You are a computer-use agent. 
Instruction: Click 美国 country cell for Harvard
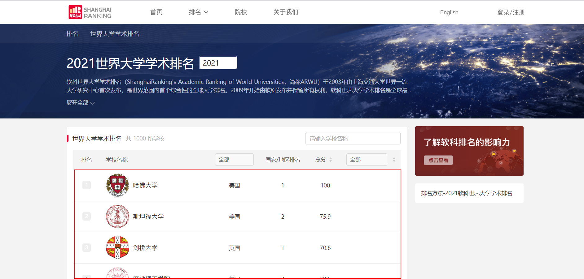tap(235, 185)
